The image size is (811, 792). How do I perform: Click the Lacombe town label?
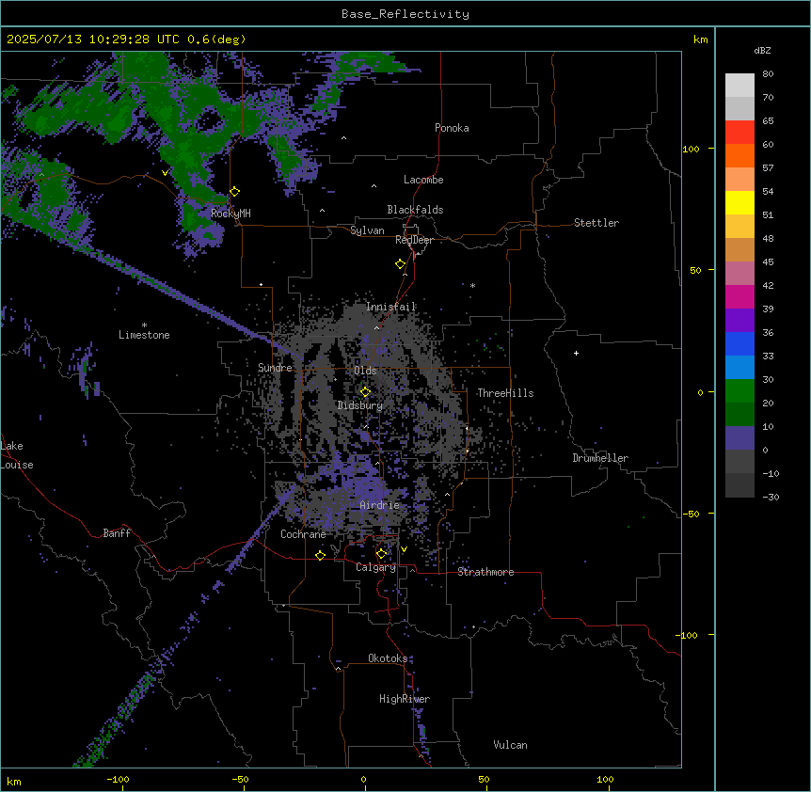click(x=423, y=180)
